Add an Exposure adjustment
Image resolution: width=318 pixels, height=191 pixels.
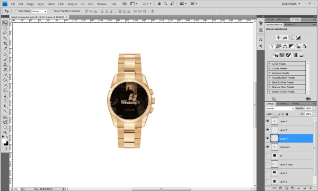(x=298, y=38)
